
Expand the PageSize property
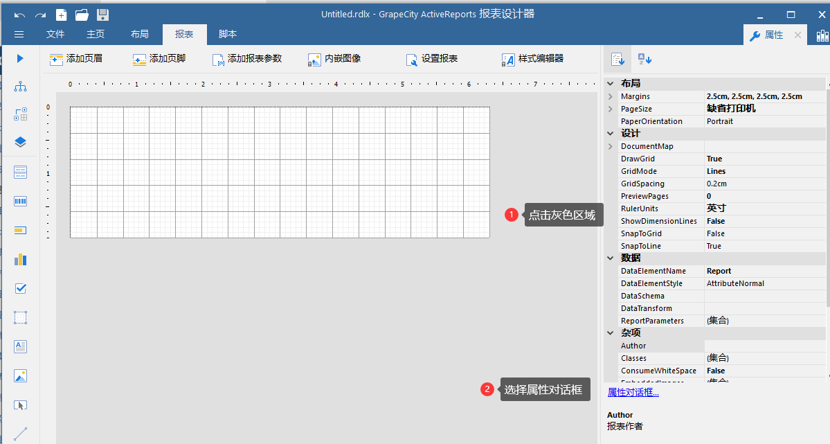(611, 109)
